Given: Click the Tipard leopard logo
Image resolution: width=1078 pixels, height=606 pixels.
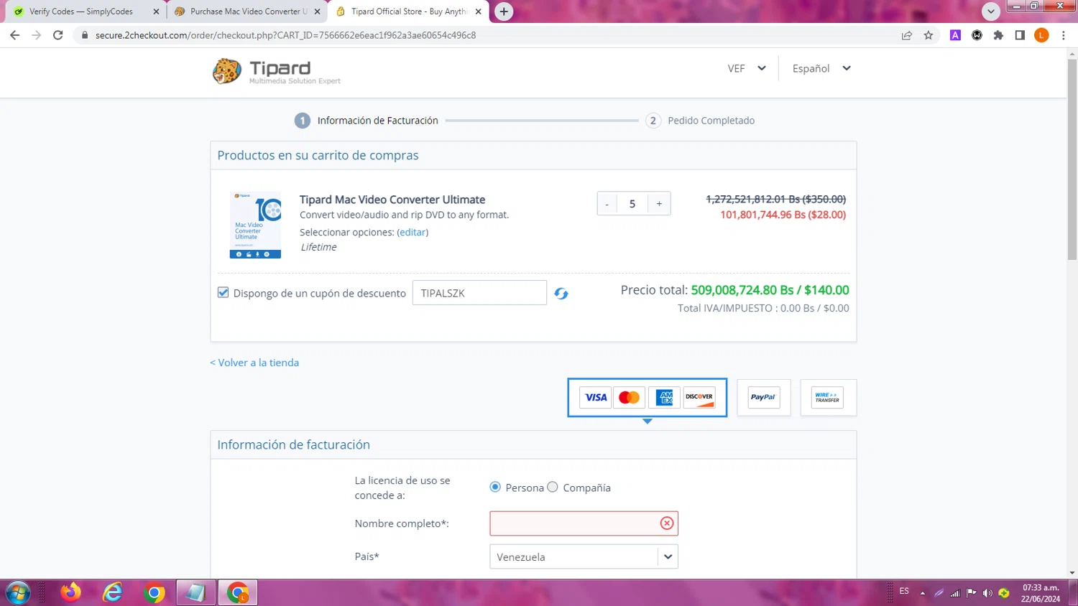Looking at the screenshot, I should click(227, 71).
